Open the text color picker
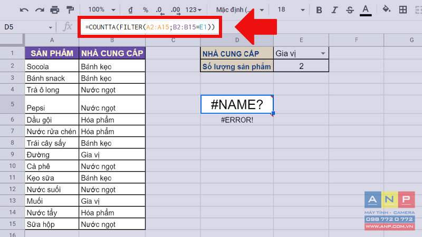The height and width of the screenshot is (237, 422). point(366,10)
